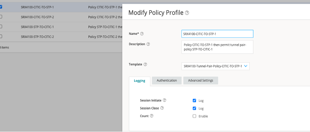
Task: Click description cell 'Policy CITIC-TO-STP-2 the'
Action: tap(105, 17)
